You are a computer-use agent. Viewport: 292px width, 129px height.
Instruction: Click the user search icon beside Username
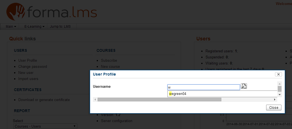(x=244, y=86)
